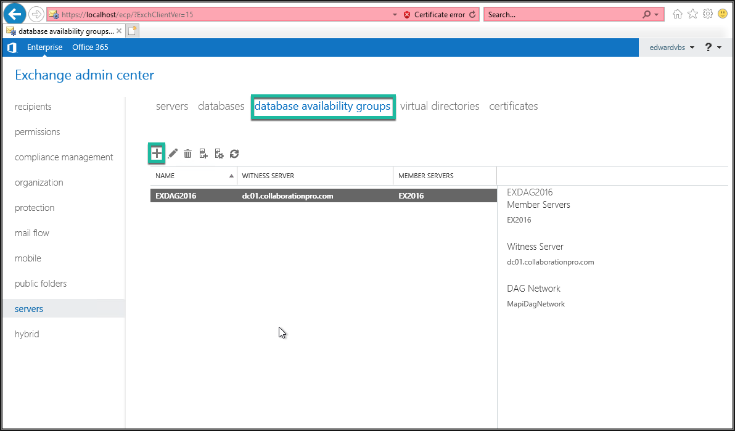Viewport: 735px width, 431px height.
Task: Click the search magnifier icon in the search box
Action: pos(646,15)
